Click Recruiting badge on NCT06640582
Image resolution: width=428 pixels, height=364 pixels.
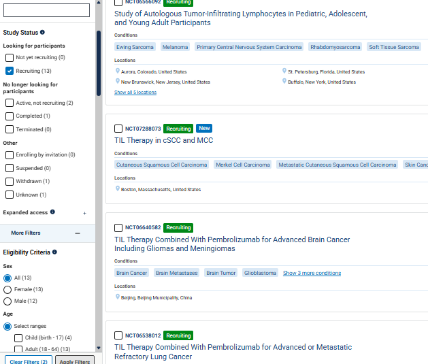click(178, 227)
